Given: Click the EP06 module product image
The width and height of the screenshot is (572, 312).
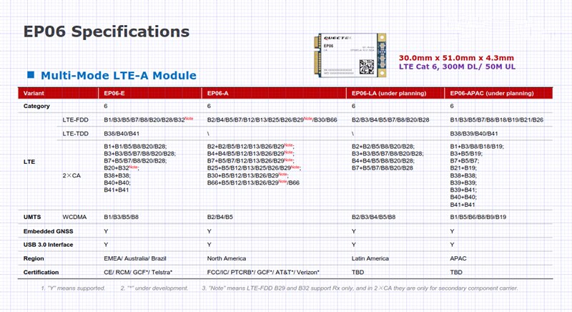Looking at the screenshot, I should click(x=350, y=54).
